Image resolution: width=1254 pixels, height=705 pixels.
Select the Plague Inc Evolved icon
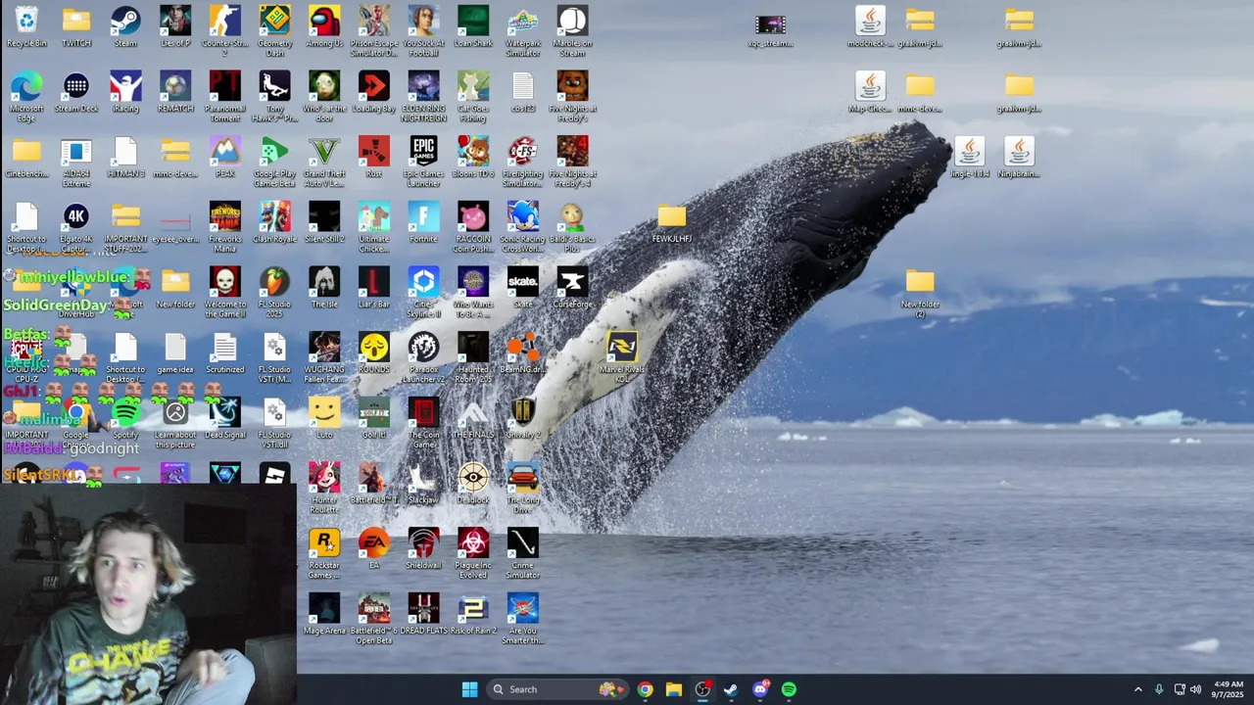[473, 553]
